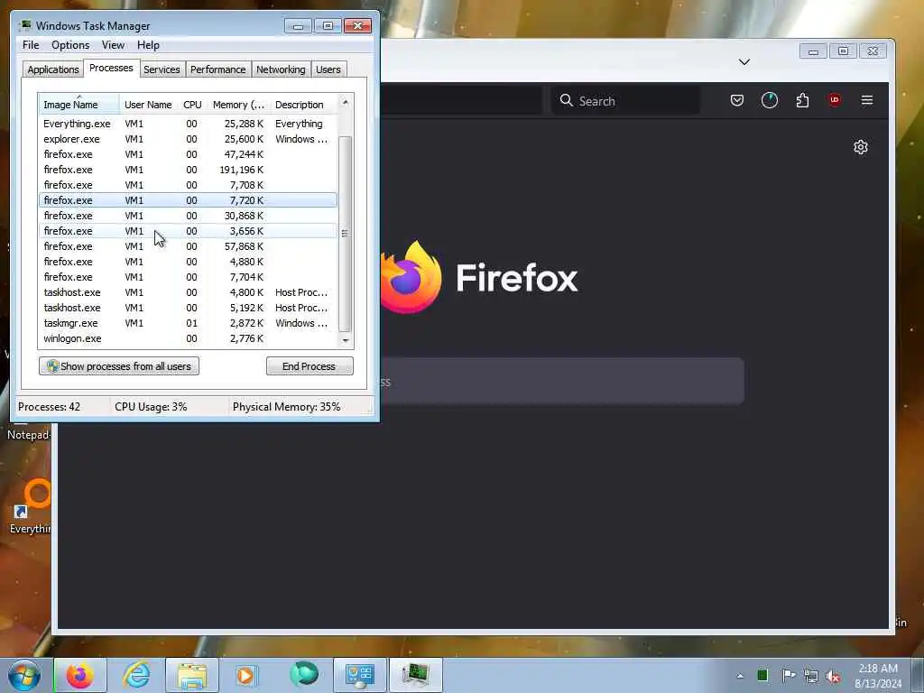Launch Internet Explorer from the taskbar
Image resolution: width=924 pixels, height=693 pixels.
136,675
